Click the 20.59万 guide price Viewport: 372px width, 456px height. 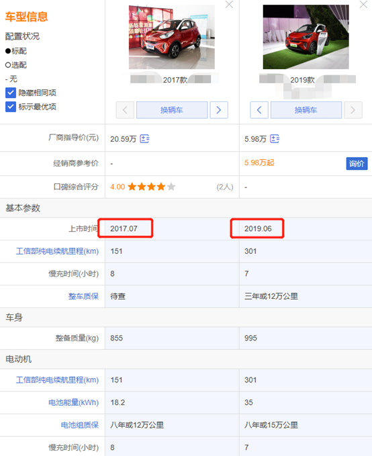coord(124,139)
